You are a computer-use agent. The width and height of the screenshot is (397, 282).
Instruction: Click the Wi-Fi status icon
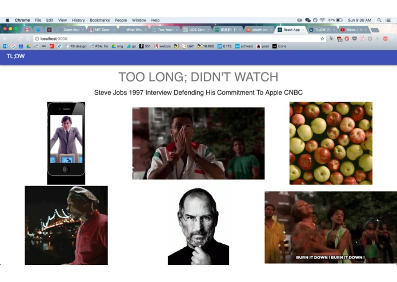(322, 20)
